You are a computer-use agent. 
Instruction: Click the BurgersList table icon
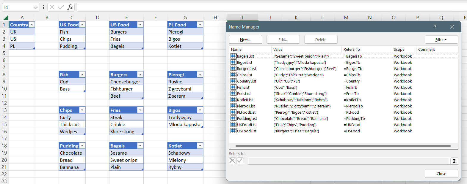pyautogui.click(x=233, y=68)
